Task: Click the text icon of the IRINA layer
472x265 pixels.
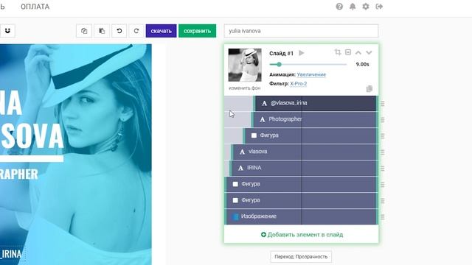Action: (240, 169)
